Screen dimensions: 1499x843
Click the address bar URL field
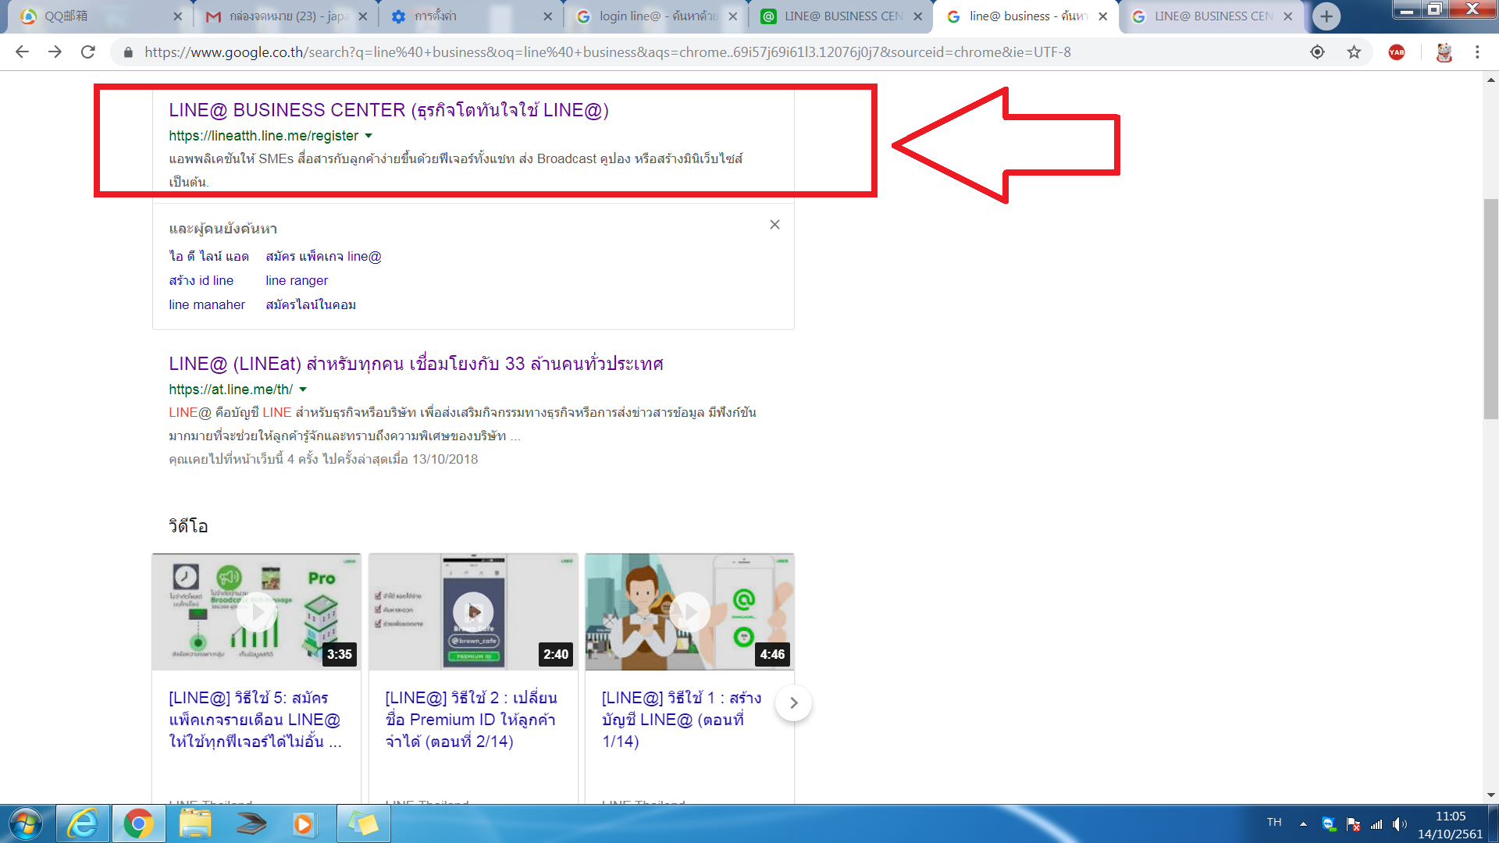coord(607,52)
